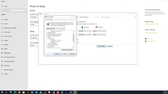
Task: Click the scroll down arrow in settings tree
Action: pyautogui.click(x=73, y=47)
